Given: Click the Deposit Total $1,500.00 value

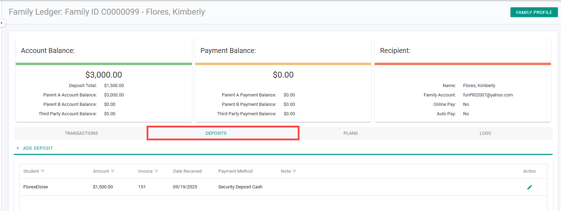Looking at the screenshot, I should click(x=114, y=86).
